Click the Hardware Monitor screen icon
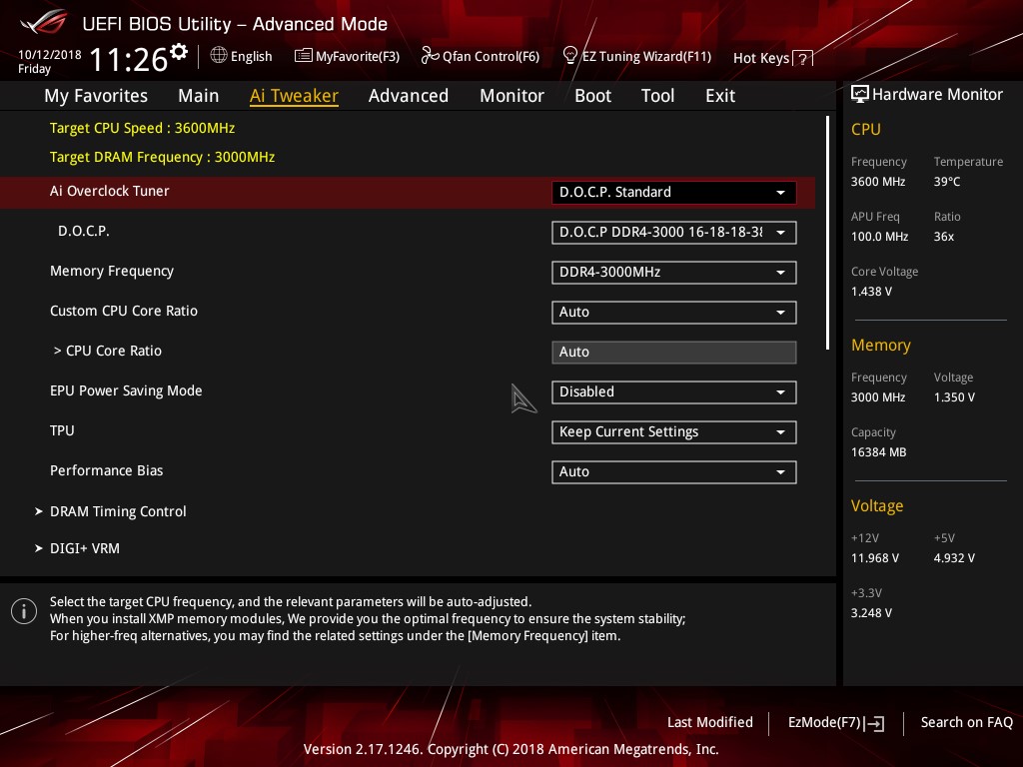This screenshot has height=767, width=1023. (x=860, y=95)
